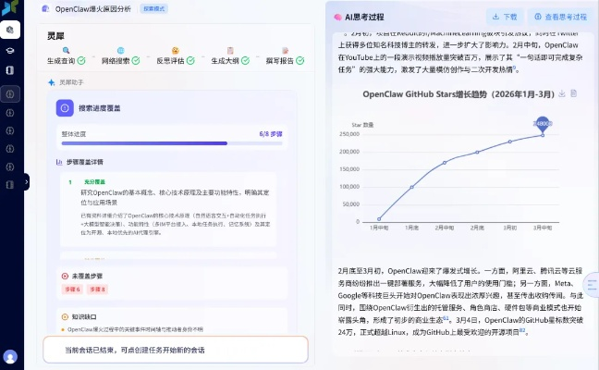Screen dimensions: 599x370
Task: Click the 6/8 步骤 progress count
Action: pos(271,134)
